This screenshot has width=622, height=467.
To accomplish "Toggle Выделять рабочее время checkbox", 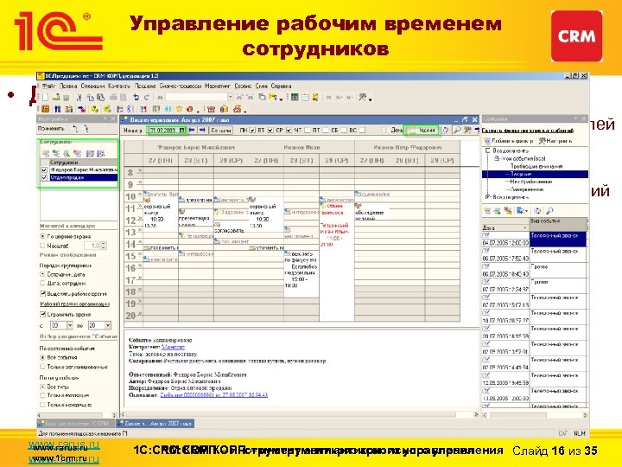I will click(x=43, y=293).
